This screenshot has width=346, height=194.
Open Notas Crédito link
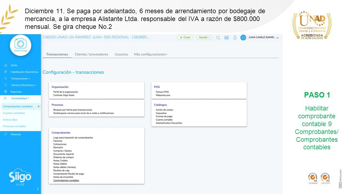[x=61, y=161]
